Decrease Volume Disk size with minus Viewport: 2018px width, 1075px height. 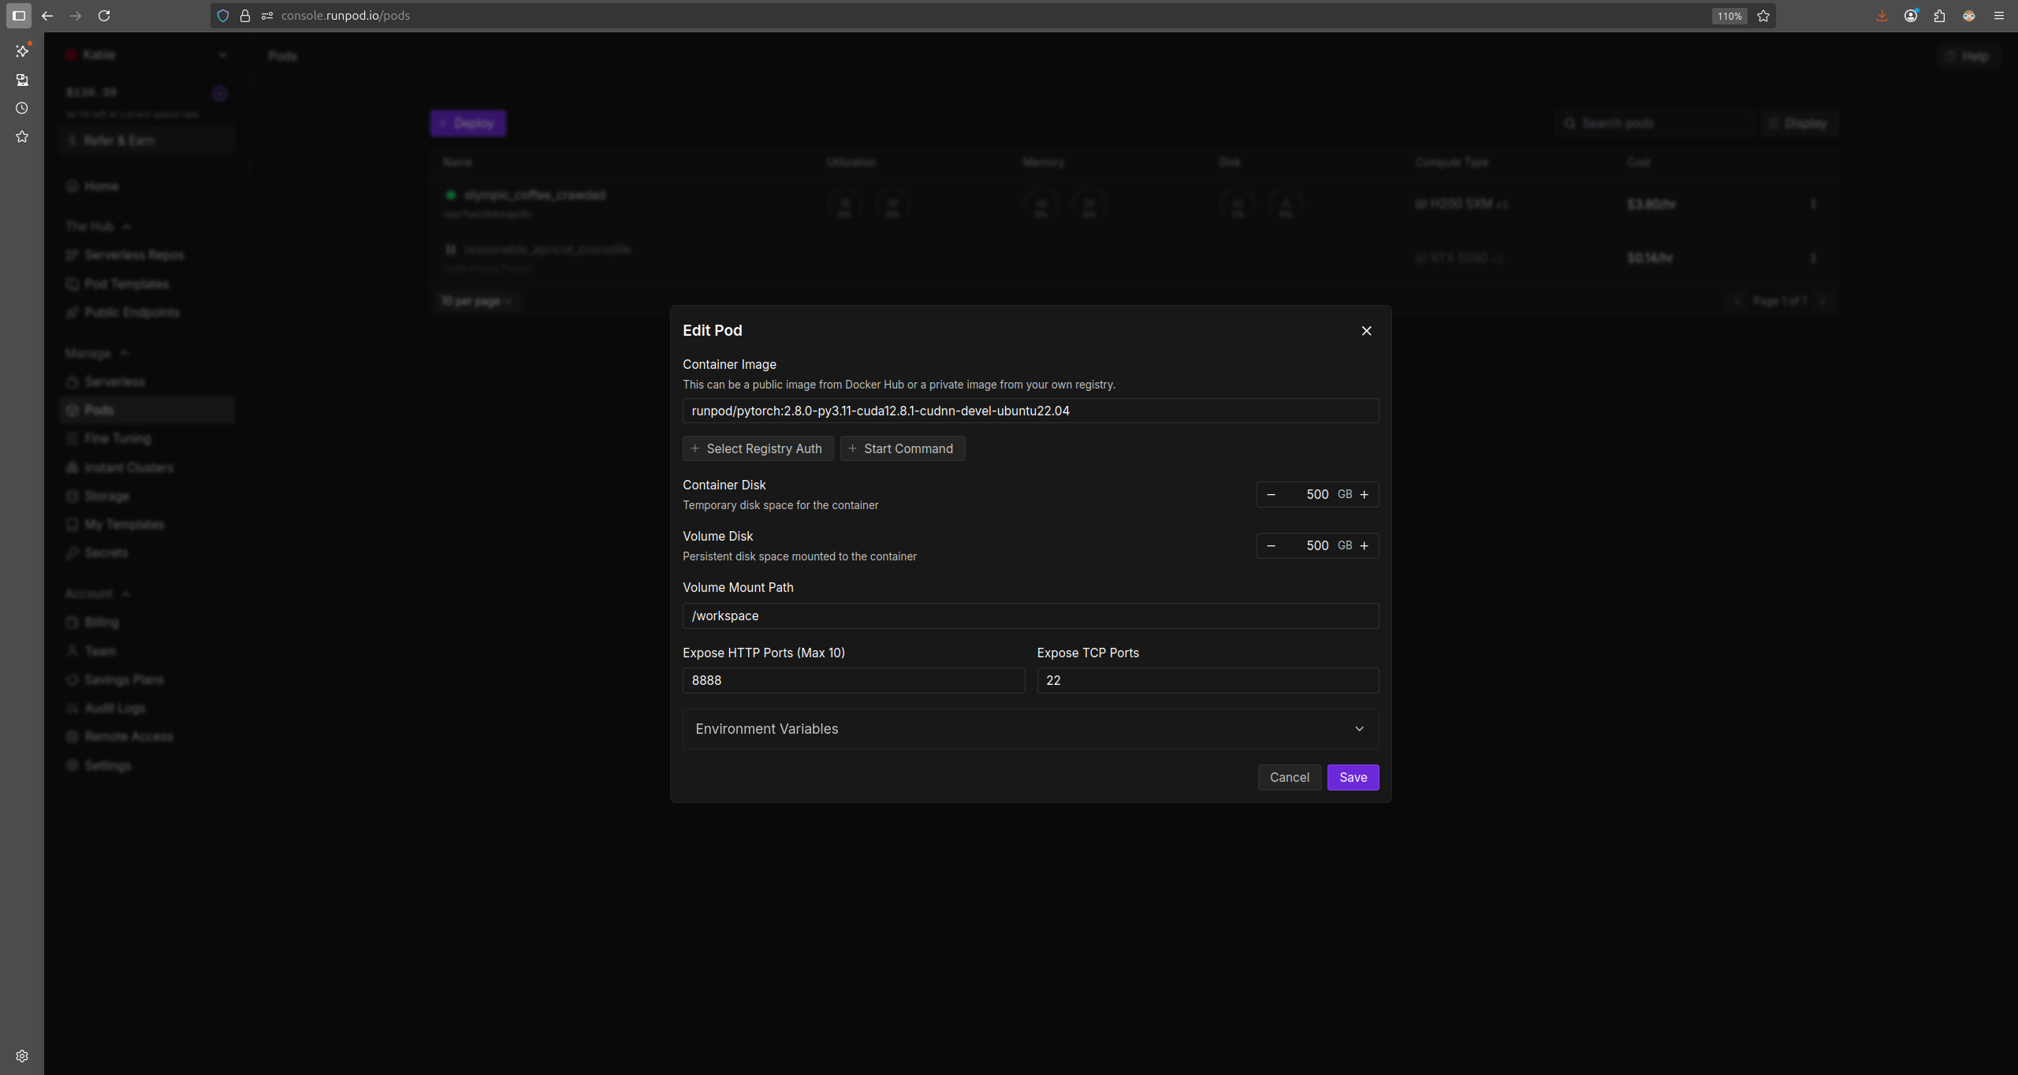(1271, 546)
